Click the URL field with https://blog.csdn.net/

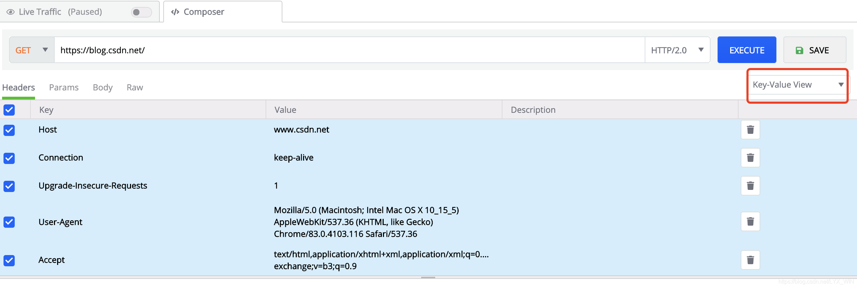(349, 50)
